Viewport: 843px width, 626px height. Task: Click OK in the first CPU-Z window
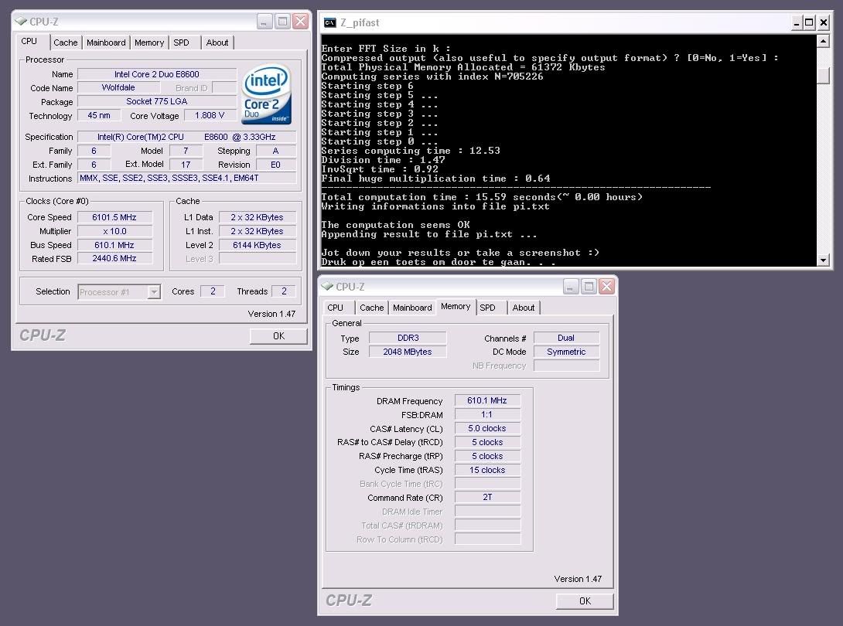pos(278,336)
